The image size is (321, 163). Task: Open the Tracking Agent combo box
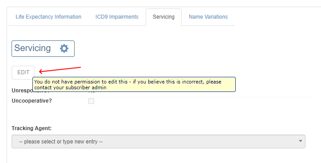click(159, 142)
